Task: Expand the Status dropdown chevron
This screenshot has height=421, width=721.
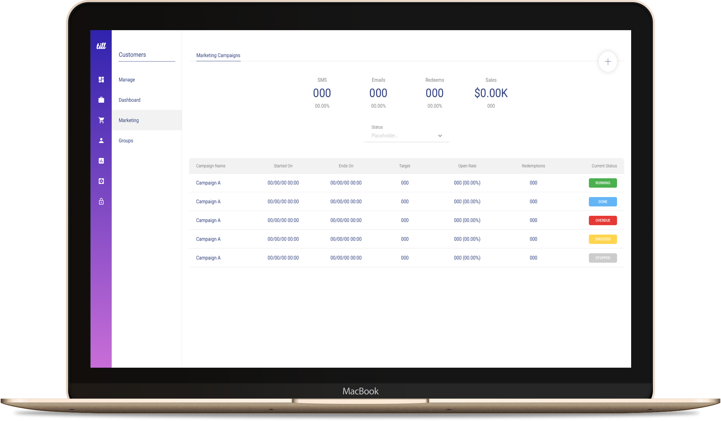Action: point(440,136)
